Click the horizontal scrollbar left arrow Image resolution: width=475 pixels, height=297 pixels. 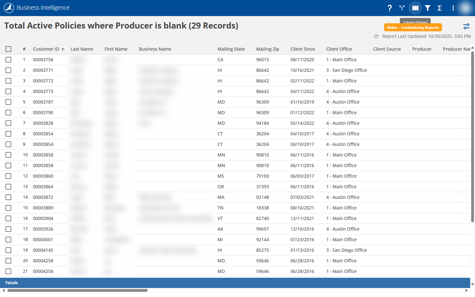click(x=4, y=291)
